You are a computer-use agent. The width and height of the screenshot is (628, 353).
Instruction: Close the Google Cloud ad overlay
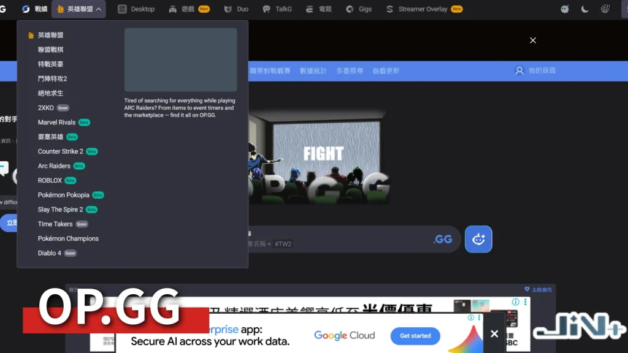494,333
